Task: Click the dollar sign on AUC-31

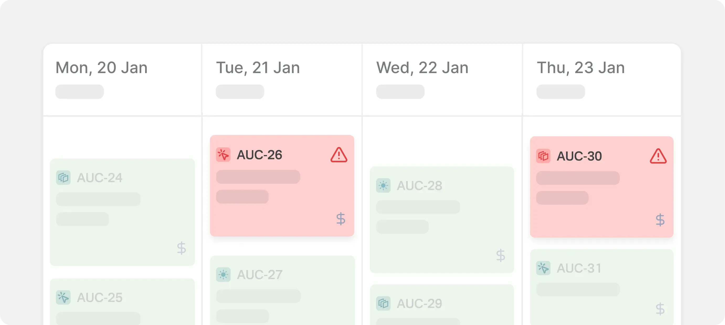Action: click(660, 309)
